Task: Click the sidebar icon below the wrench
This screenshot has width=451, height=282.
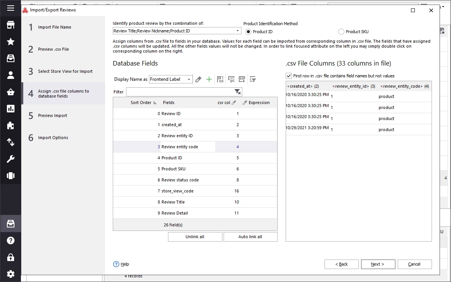Action: click(x=11, y=176)
